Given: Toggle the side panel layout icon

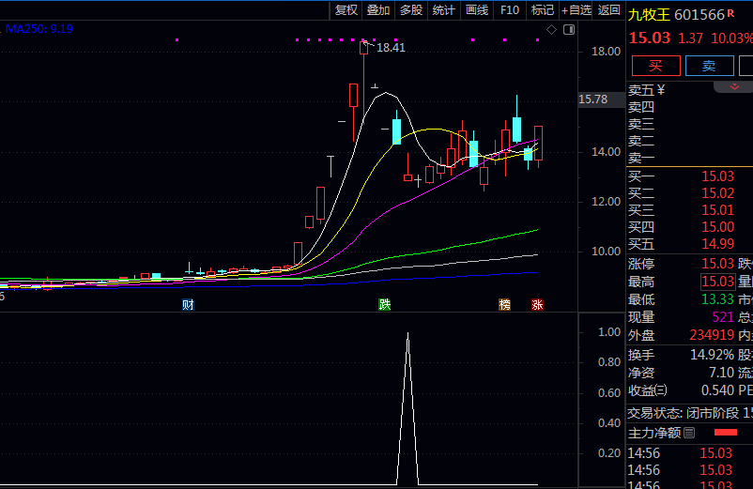Looking at the screenshot, I should click(568, 30).
